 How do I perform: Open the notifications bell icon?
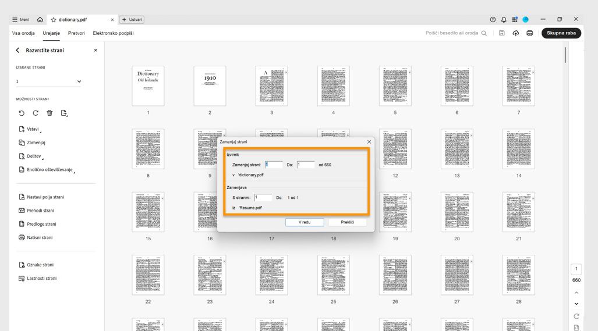tap(504, 19)
